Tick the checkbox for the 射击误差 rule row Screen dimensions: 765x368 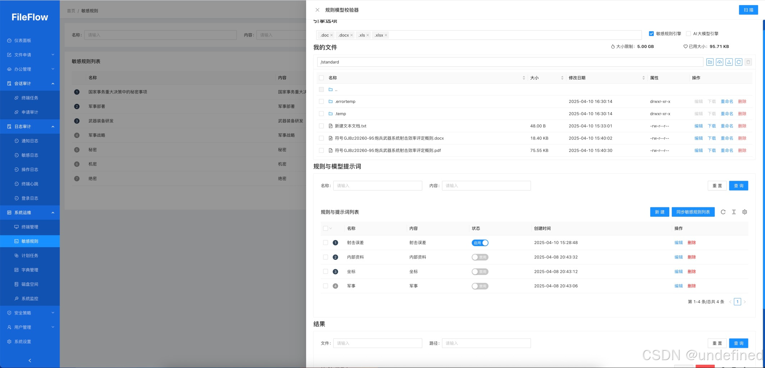[325, 243]
